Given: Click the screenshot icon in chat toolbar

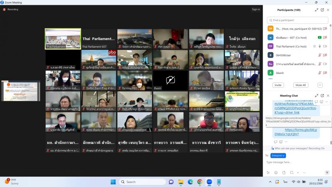Looking at the screenshot, I should tap(291, 173).
